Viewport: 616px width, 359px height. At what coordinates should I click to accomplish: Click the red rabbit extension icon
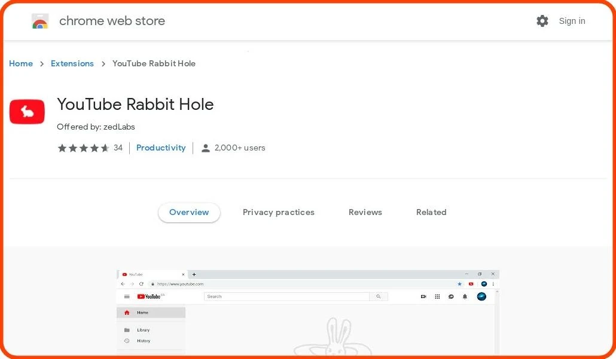pyautogui.click(x=27, y=112)
